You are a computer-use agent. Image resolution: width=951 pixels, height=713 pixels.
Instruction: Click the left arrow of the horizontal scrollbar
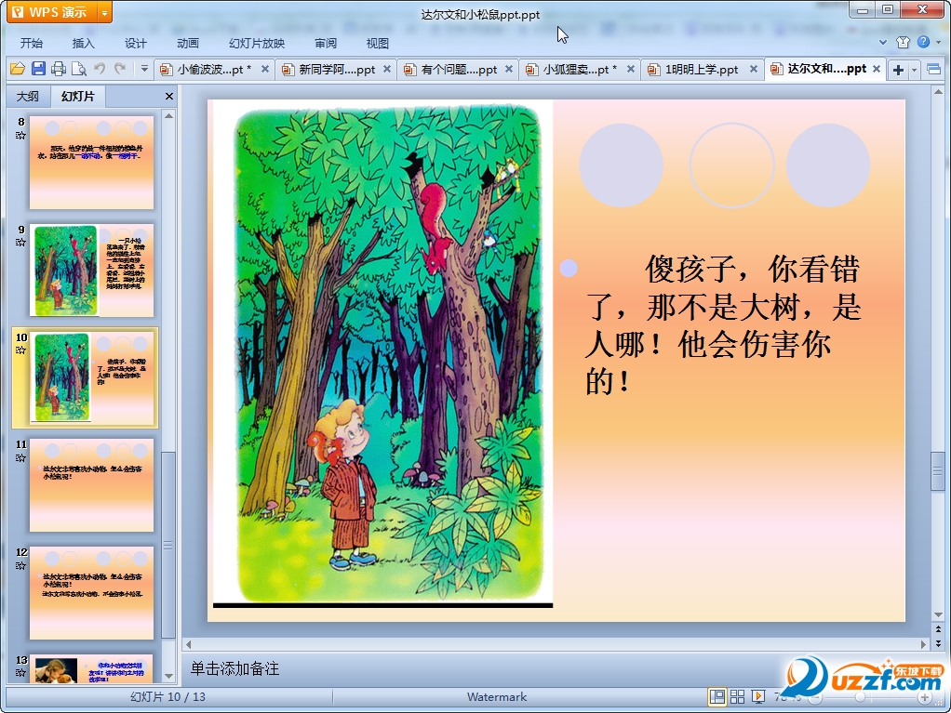[x=188, y=644]
